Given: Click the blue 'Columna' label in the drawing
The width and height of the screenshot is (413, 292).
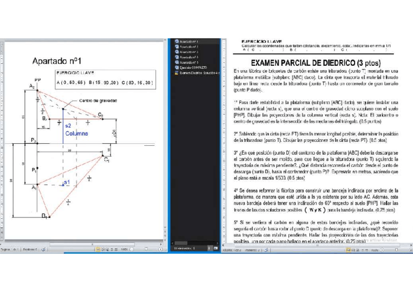Looking at the screenshot, I should 76,134.
